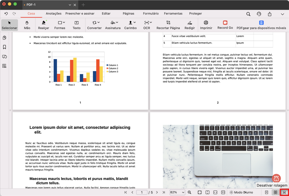Screen dimensions: 289x196
Task: Select the Casa tab
Action: 31,14
